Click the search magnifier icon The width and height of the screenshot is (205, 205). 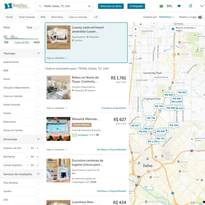pyautogui.click(x=40, y=6)
